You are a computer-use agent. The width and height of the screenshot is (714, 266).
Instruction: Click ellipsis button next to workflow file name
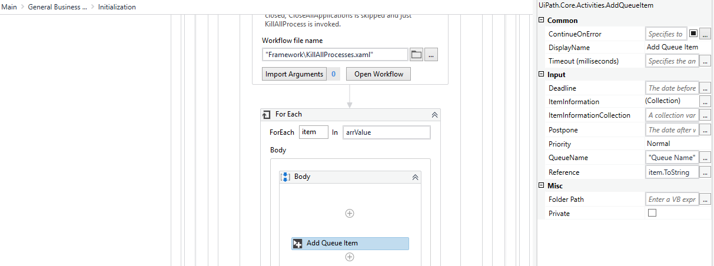click(431, 55)
